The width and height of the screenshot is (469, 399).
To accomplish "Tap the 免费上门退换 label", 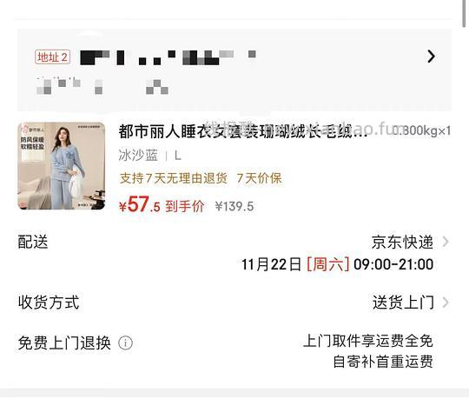I will [64, 343].
